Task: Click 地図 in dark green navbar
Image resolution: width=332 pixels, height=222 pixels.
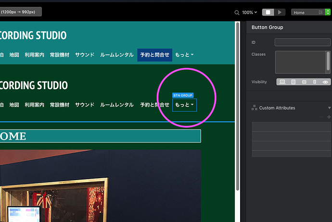Action: point(14,105)
